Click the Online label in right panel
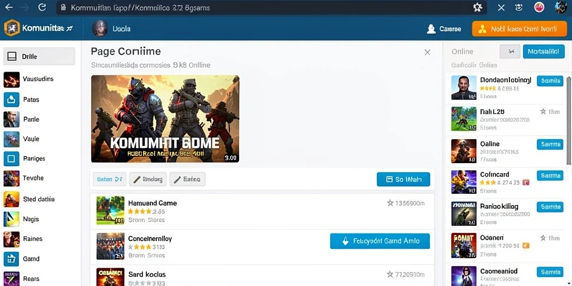572x286 pixels. coord(462,52)
